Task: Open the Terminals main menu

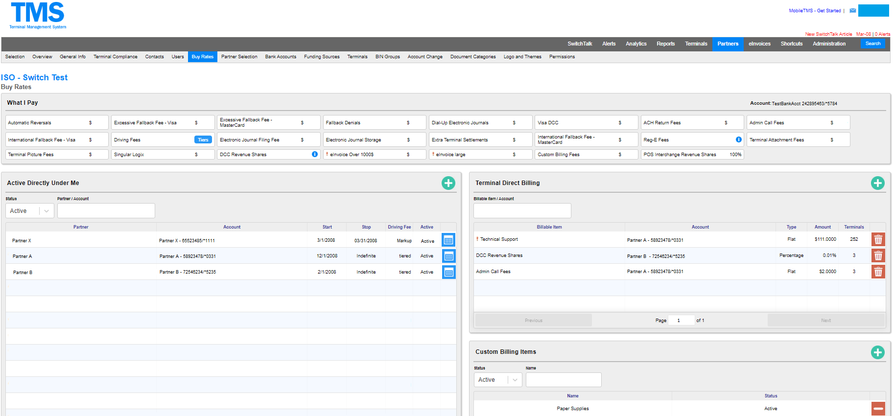Action: click(x=696, y=44)
